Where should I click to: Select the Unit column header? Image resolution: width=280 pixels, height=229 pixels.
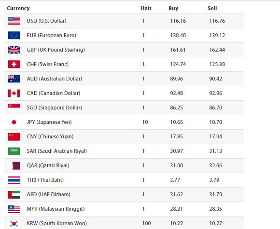point(146,8)
